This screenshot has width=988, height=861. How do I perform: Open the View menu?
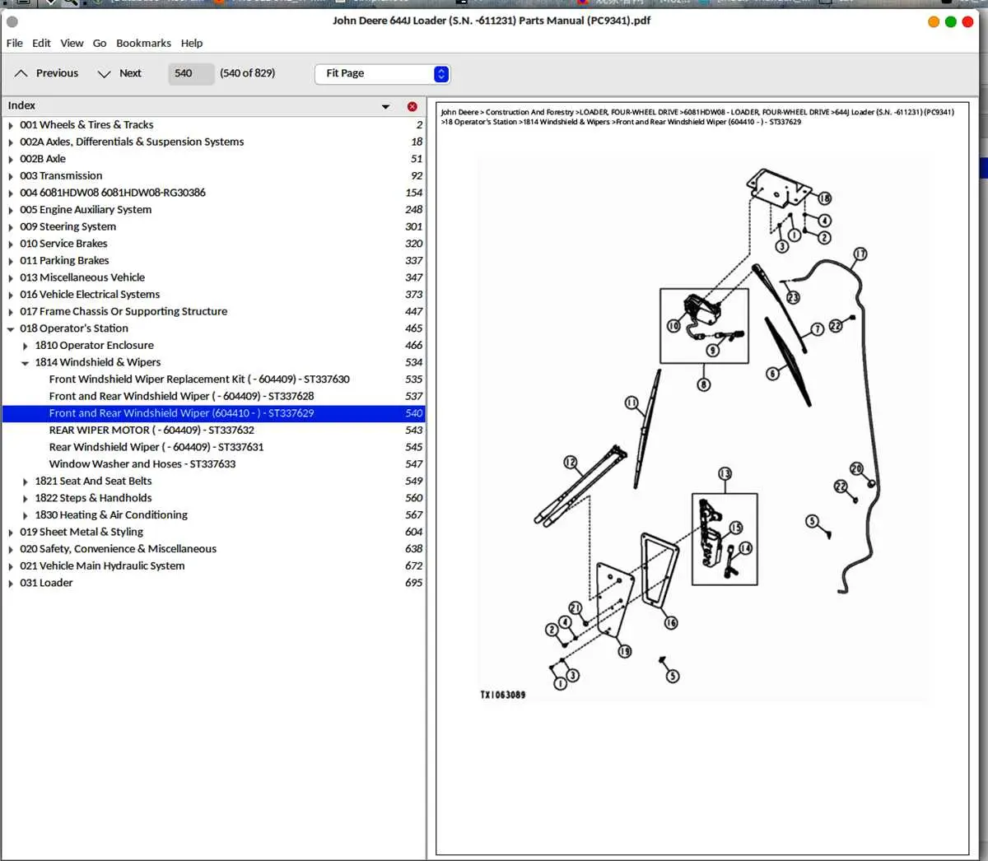pos(72,43)
